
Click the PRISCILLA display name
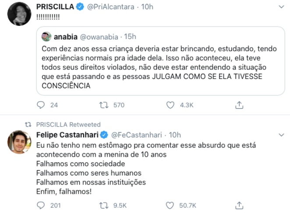53,7
